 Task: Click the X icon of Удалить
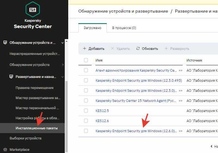(112, 48)
